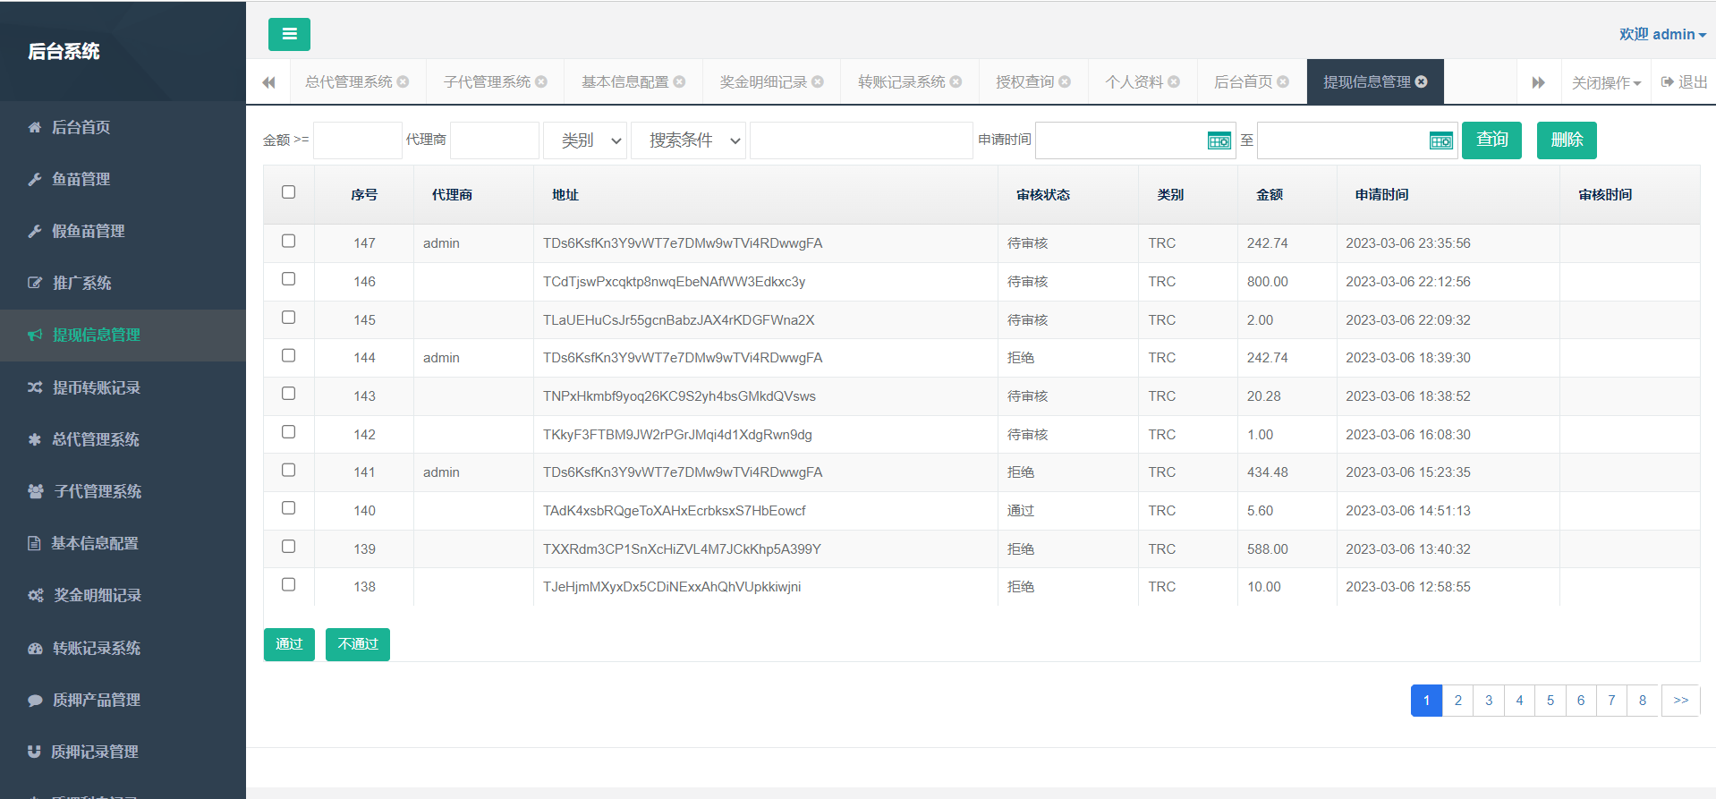Image resolution: width=1716 pixels, height=799 pixels.
Task: Close the 提现信息管理 tab with x icon
Action: (x=1422, y=82)
